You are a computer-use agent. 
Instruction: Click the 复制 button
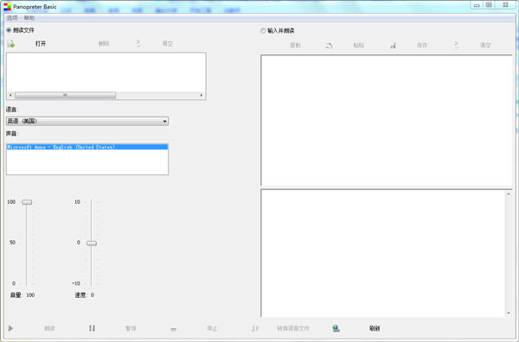coord(296,45)
